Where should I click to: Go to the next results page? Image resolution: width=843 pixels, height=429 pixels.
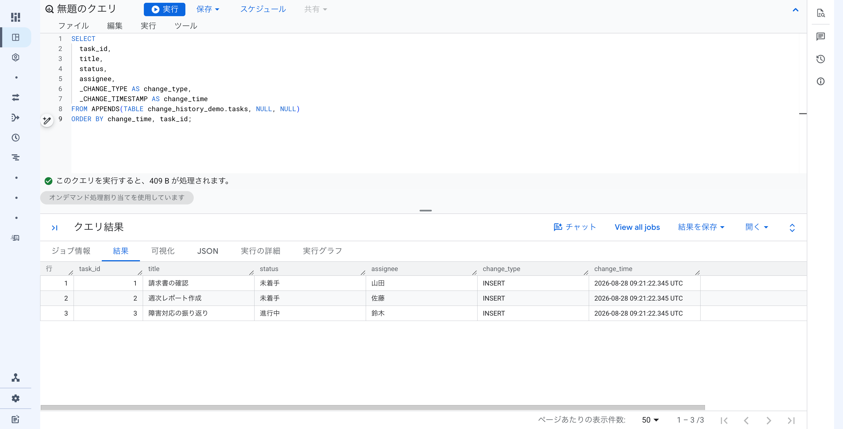769,420
